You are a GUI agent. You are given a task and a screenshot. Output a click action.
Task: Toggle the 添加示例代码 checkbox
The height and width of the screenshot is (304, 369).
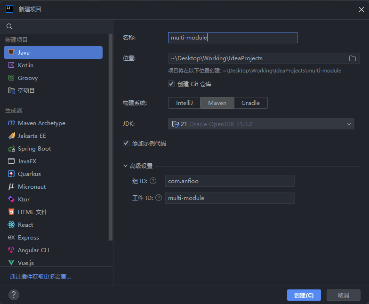point(126,143)
